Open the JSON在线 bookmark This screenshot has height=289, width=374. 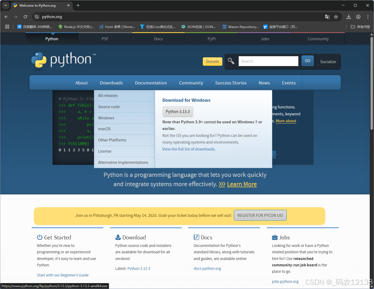(198, 27)
